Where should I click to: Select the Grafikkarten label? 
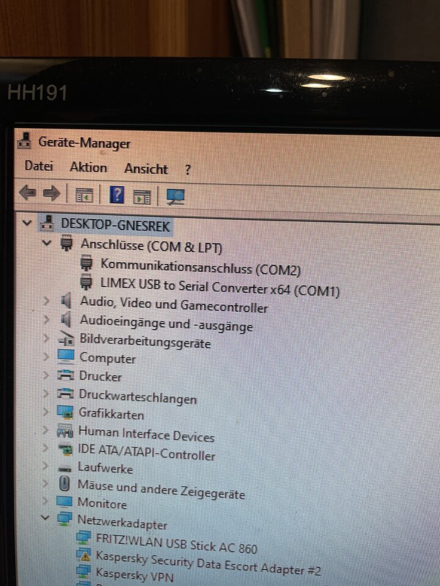tap(111, 414)
